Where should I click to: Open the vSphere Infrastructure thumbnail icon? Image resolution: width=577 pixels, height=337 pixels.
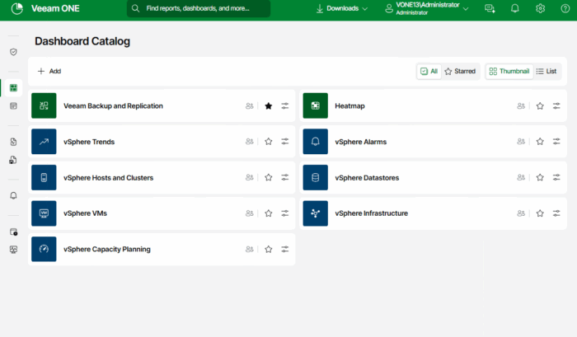click(x=316, y=213)
